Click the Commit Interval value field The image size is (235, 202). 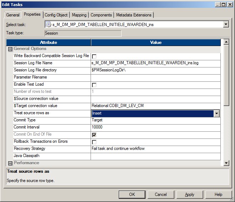[155, 127]
